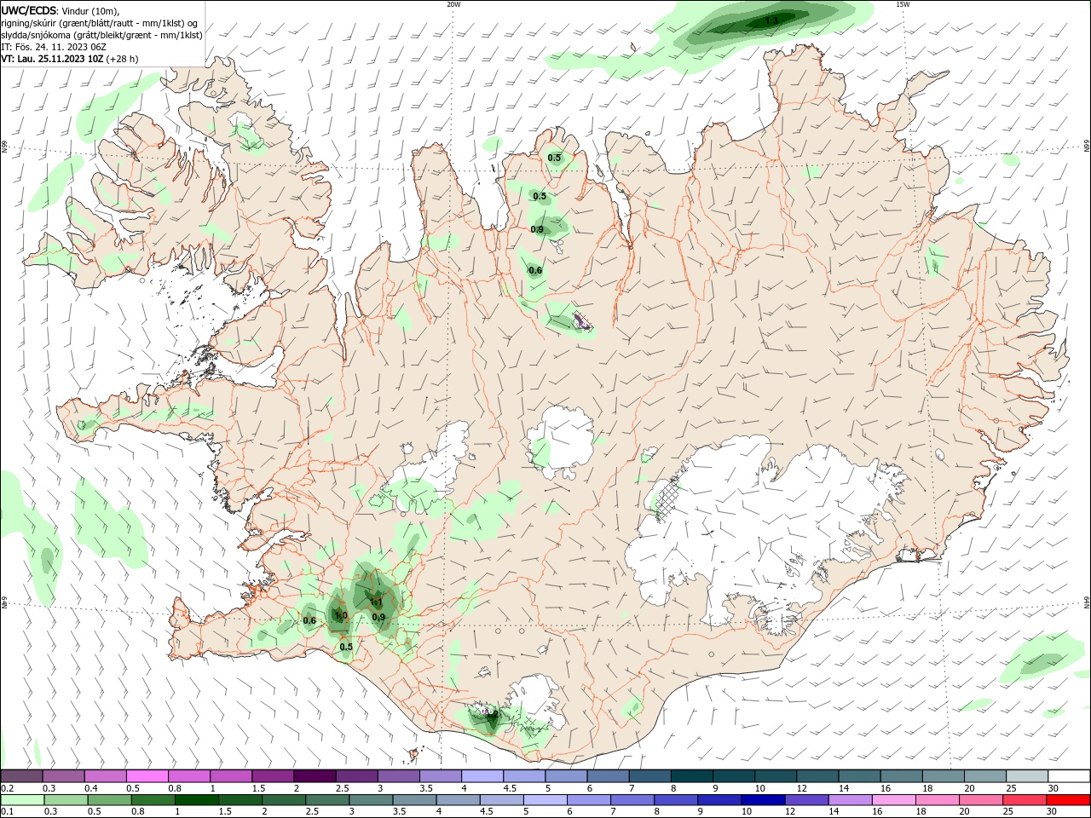Select the upper scale swatch starting at 0.2

click(22, 775)
